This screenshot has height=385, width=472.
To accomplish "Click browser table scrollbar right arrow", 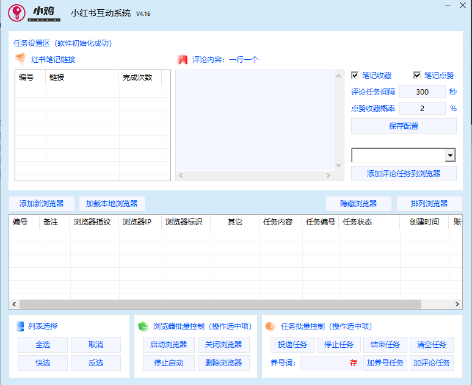I will tap(457, 304).
